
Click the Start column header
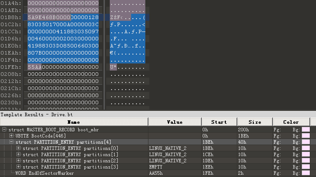219,122
